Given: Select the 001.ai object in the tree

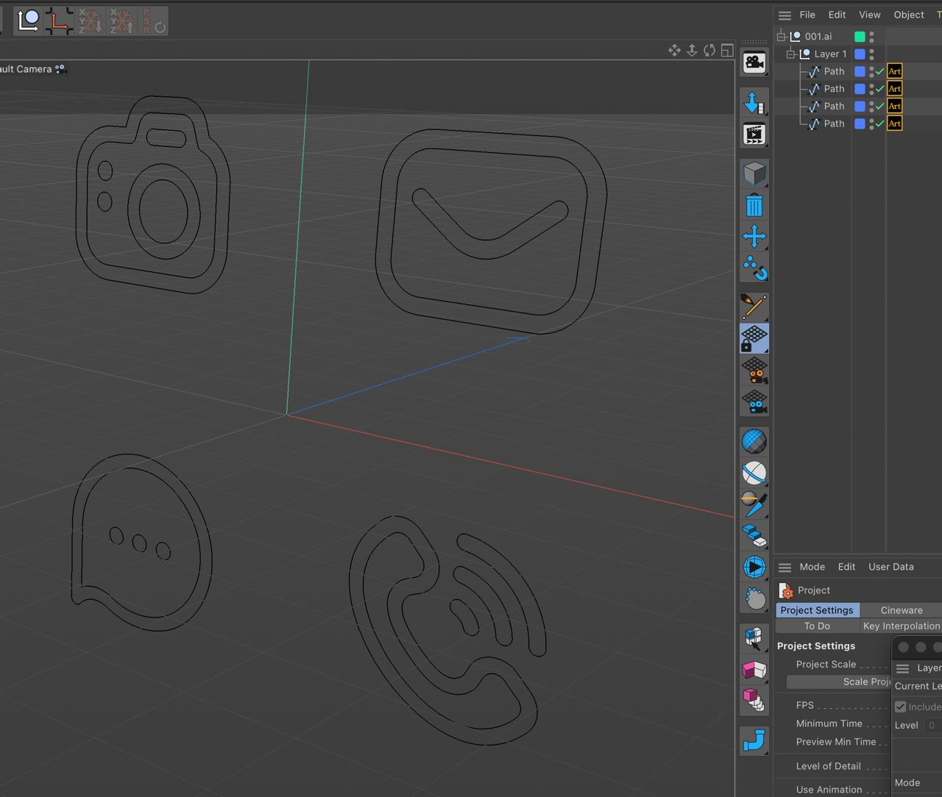Looking at the screenshot, I should pos(818,36).
